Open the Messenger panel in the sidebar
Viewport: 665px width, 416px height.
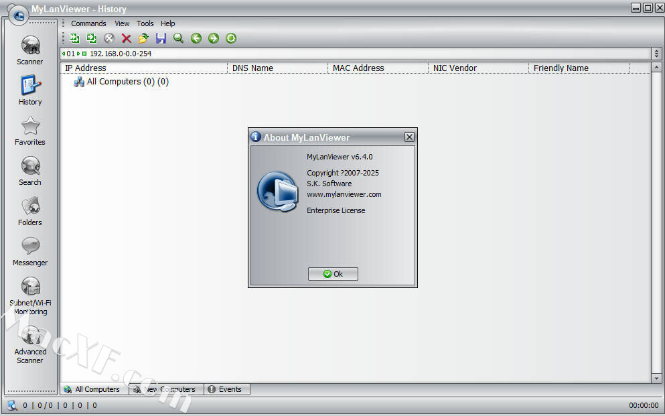point(30,251)
